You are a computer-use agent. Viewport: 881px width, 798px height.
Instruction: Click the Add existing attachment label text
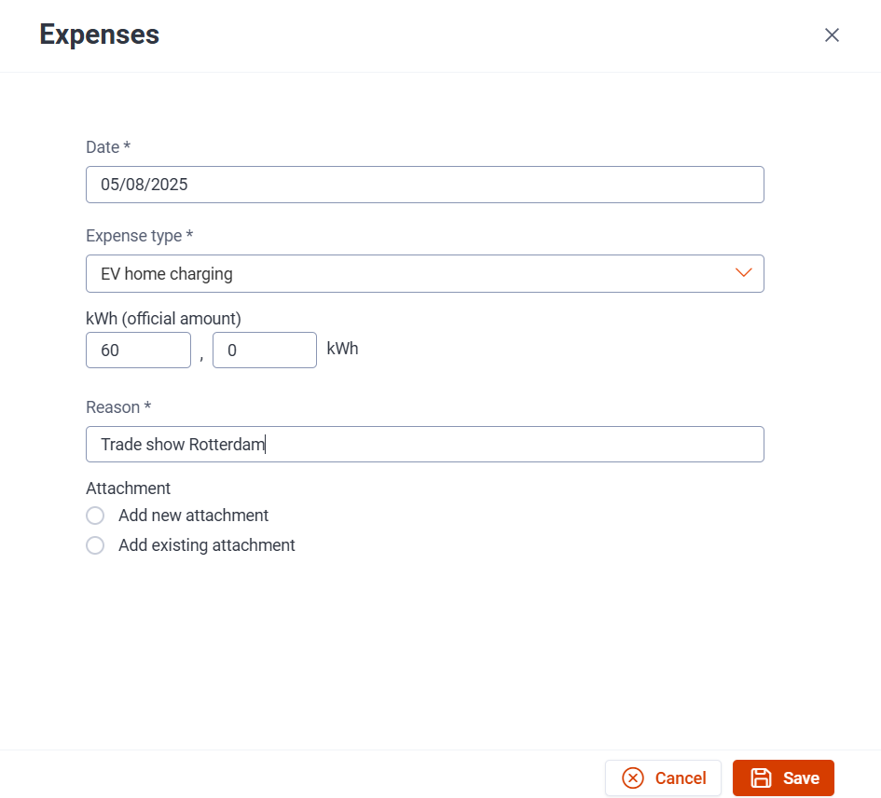(206, 545)
